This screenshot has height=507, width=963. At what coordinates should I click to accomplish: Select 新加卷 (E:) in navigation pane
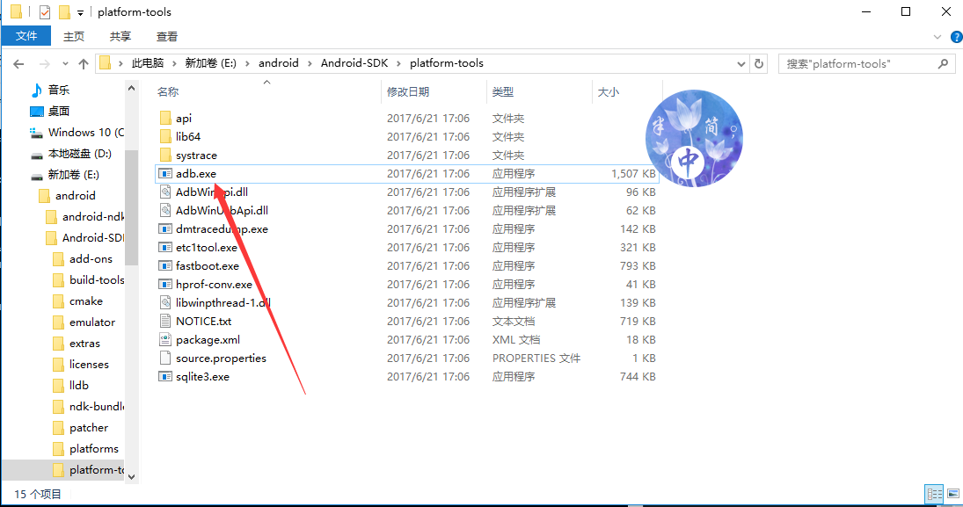[74, 175]
